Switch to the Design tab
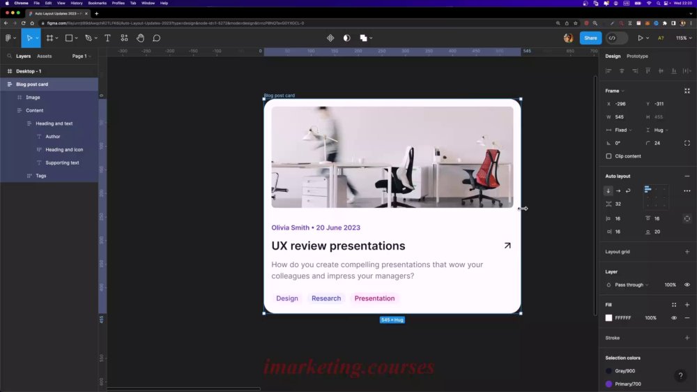697x392 pixels. (x=613, y=56)
